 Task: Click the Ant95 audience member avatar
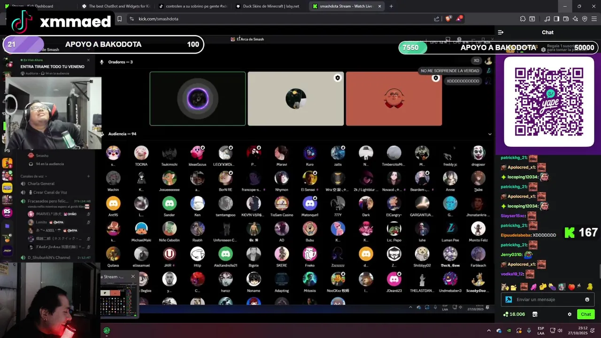pyautogui.click(x=113, y=203)
